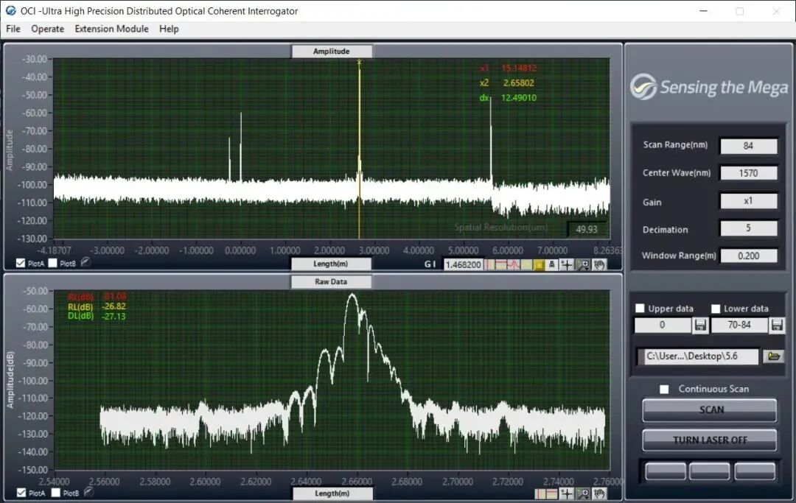Click the horizontal cursor lines icon in Raw Data toolbar
The width and height of the screenshot is (796, 503).
[x=552, y=493]
